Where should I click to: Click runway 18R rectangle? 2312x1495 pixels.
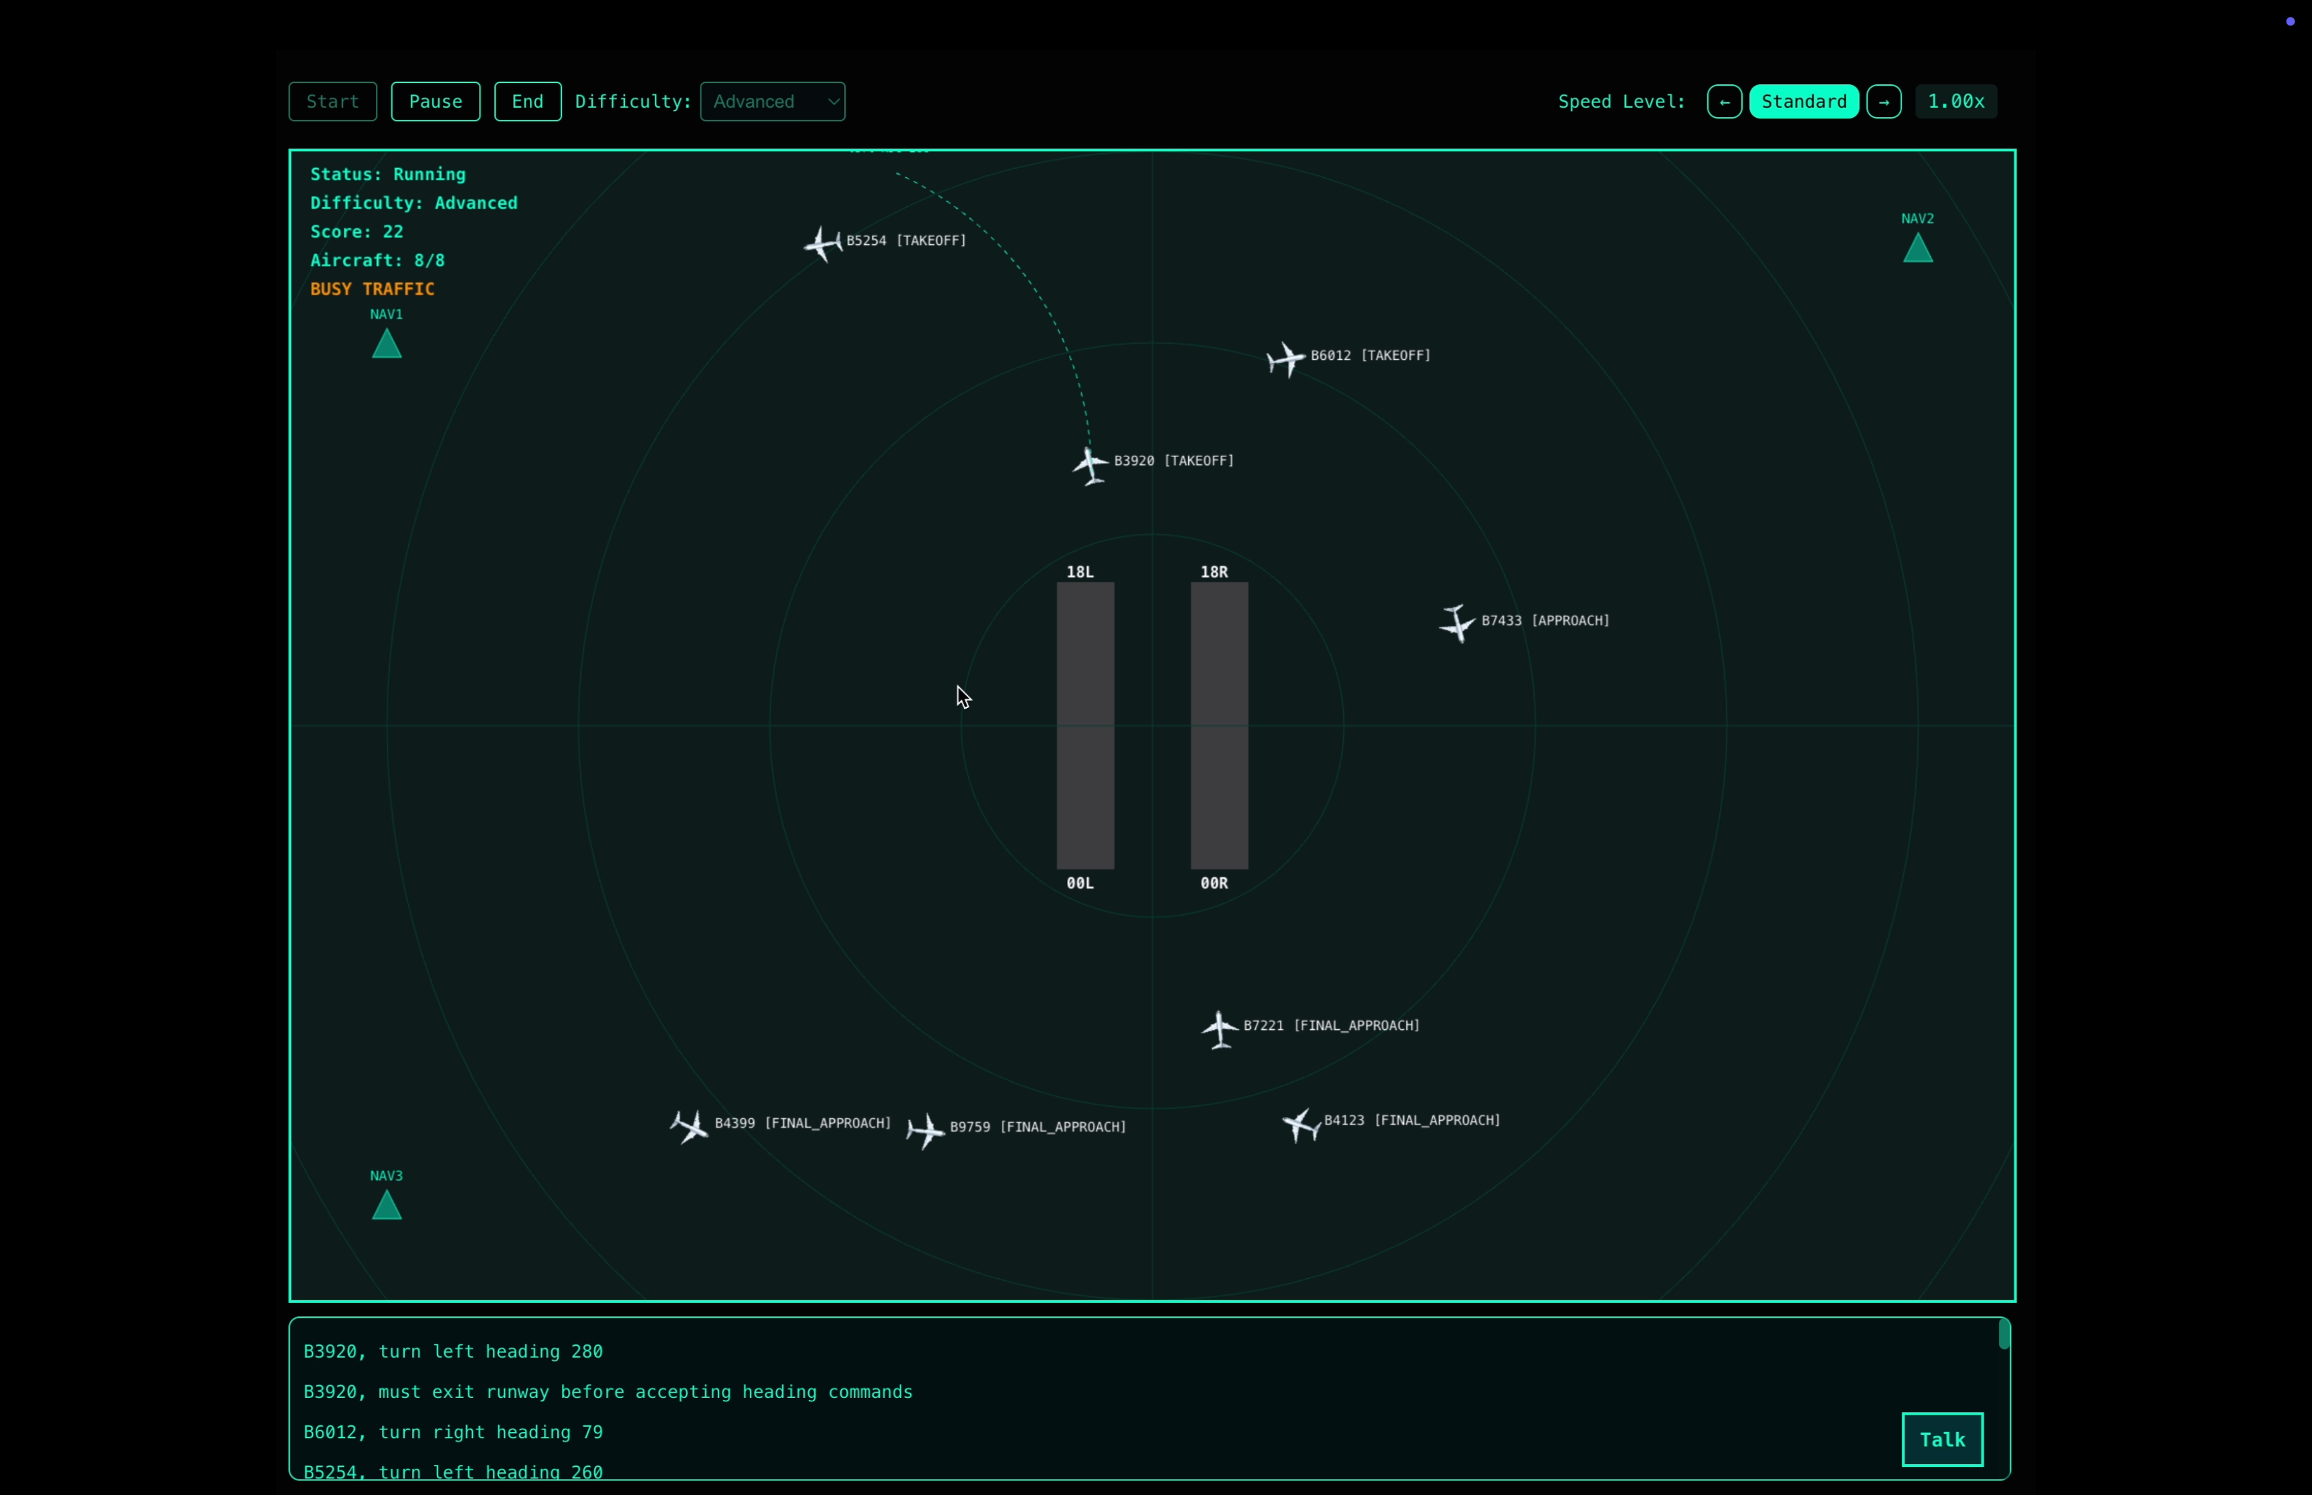[x=1220, y=726]
